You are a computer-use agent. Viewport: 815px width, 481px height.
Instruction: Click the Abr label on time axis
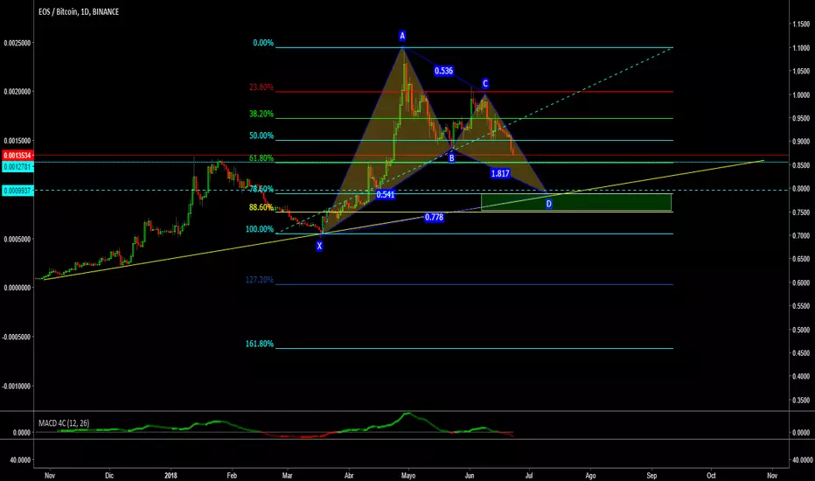click(x=349, y=475)
